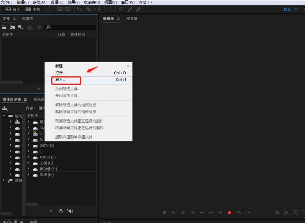Collapse the drives tree root node
This screenshot has height=223, width=305.
point(4,116)
